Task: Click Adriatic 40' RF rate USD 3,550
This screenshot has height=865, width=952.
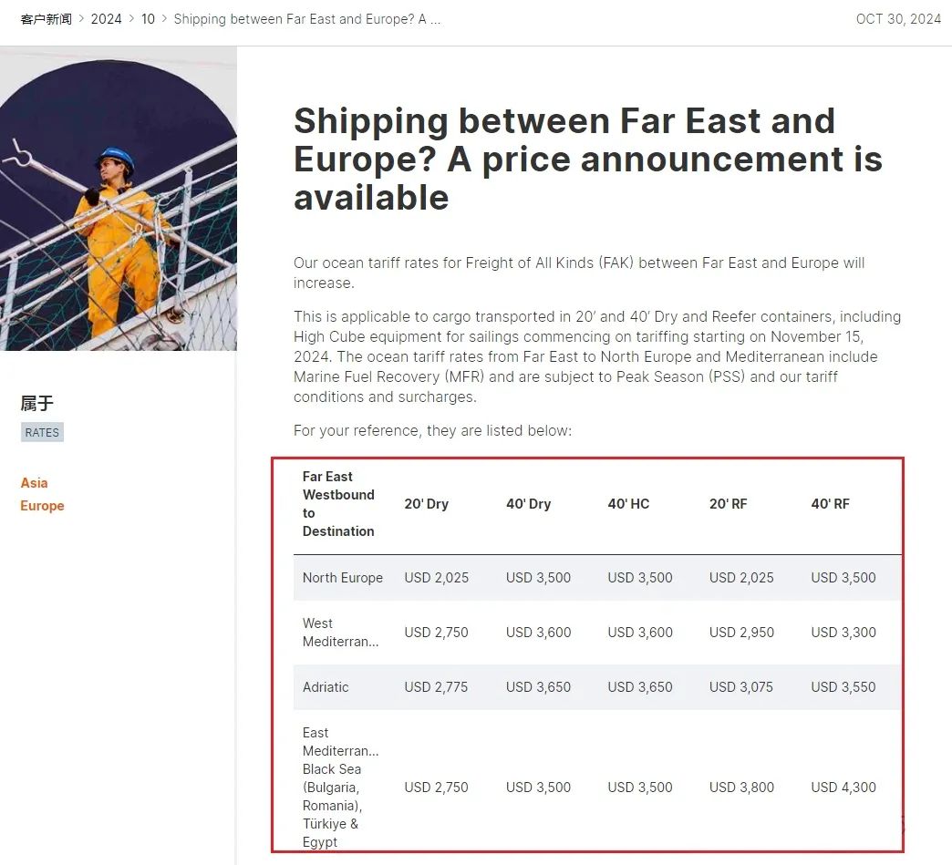Action: pyautogui.click(x=843, y=687)
